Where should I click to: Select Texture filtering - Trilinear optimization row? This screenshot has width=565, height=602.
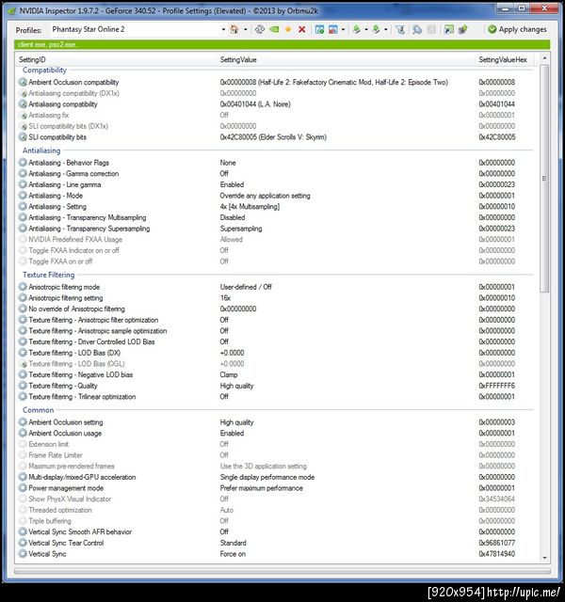point(277,397)
